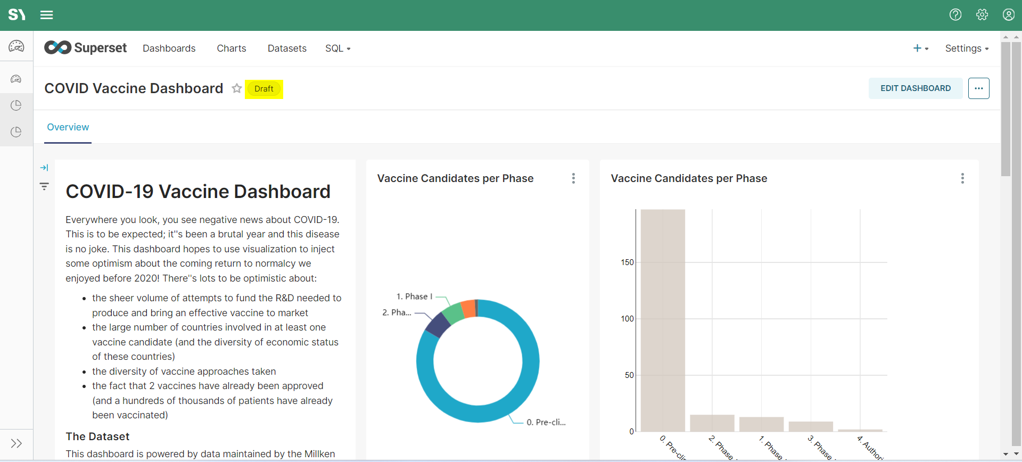Toggle favorite star for COVID Vaccine Dashboard
This screenshot has height=462, width=1022.
(237, 88)
